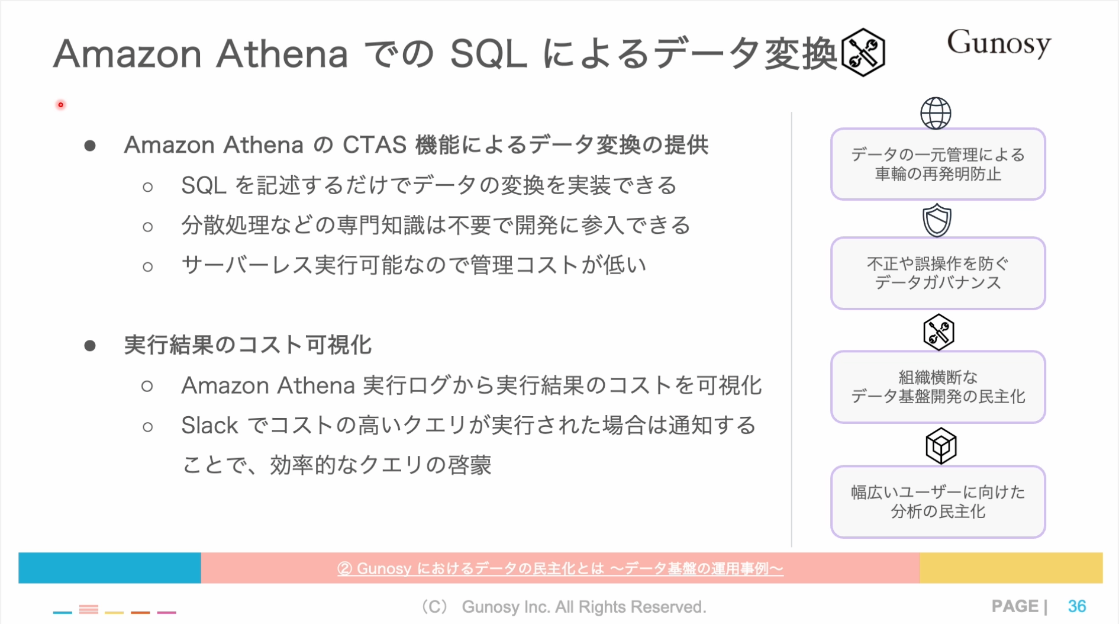This screenshot has width=1119, height=624.
Task: Select the 組織横断なデータ基盤開発の民主化 box
Action: [938, 387]
